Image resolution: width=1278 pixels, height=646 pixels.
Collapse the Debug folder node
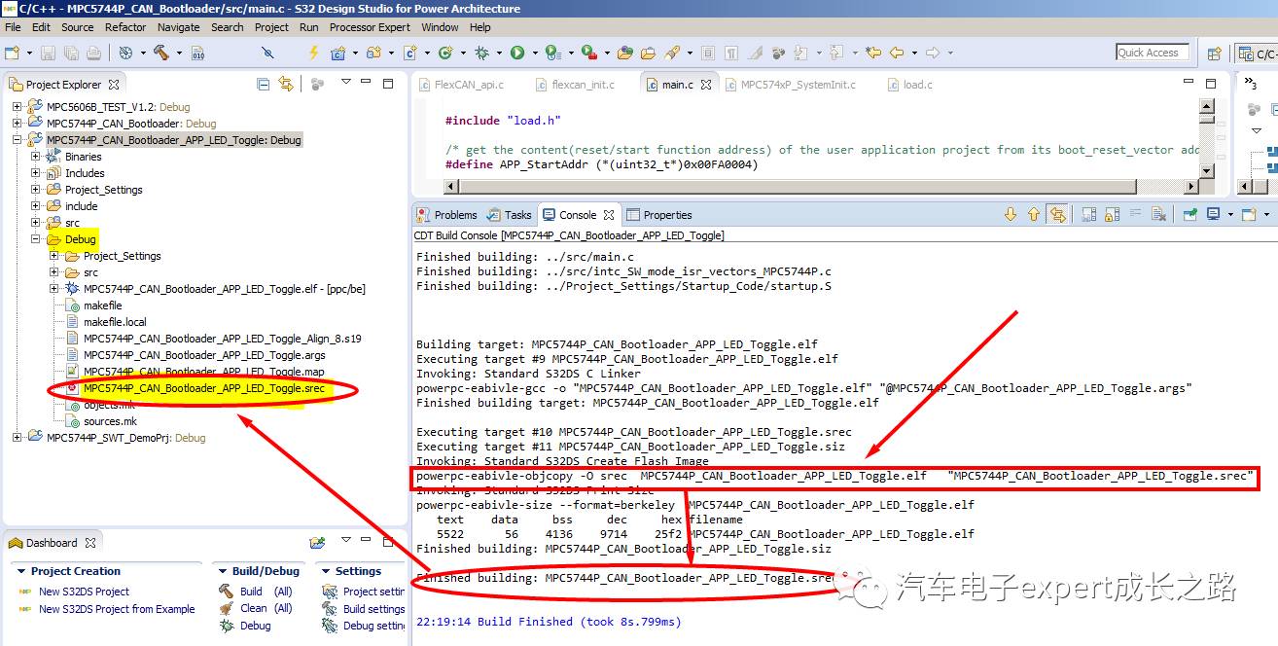coord(36,239)
